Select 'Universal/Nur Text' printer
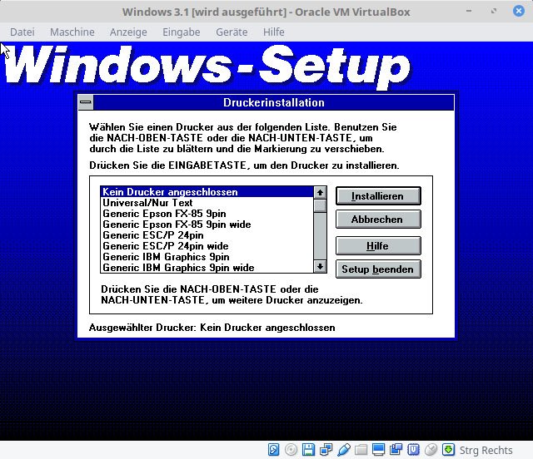 coord(207,203)
